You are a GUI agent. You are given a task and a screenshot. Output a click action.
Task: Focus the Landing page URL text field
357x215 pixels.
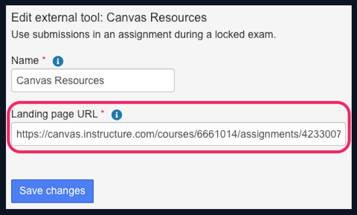tap(178, 134)
